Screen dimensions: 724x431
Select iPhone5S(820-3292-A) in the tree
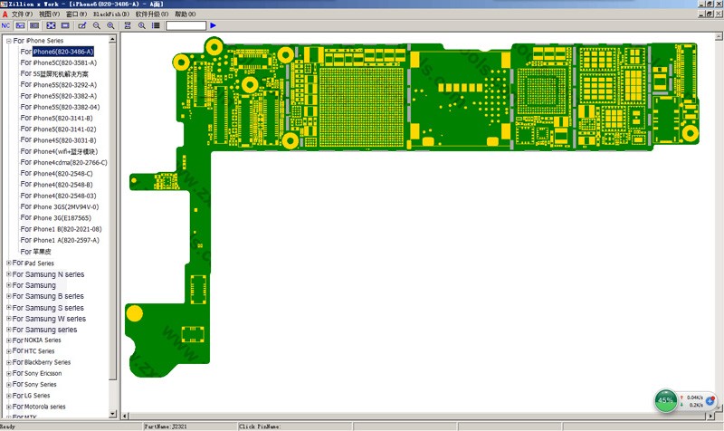(64, 85)
